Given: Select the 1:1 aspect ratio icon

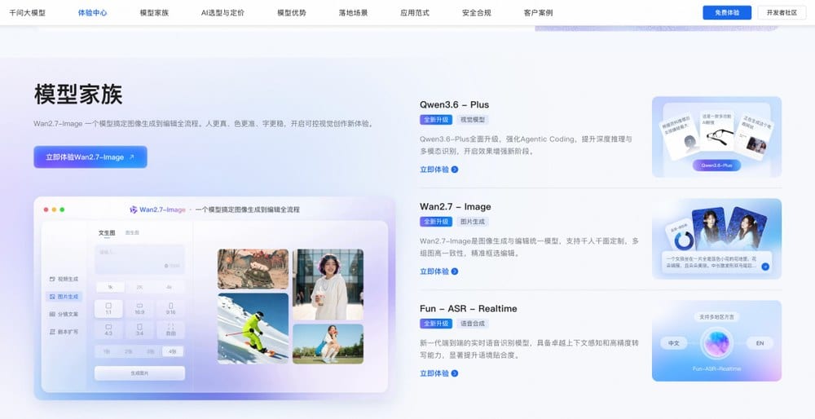Looking at the screenshot, I should (x=108, y=306).
